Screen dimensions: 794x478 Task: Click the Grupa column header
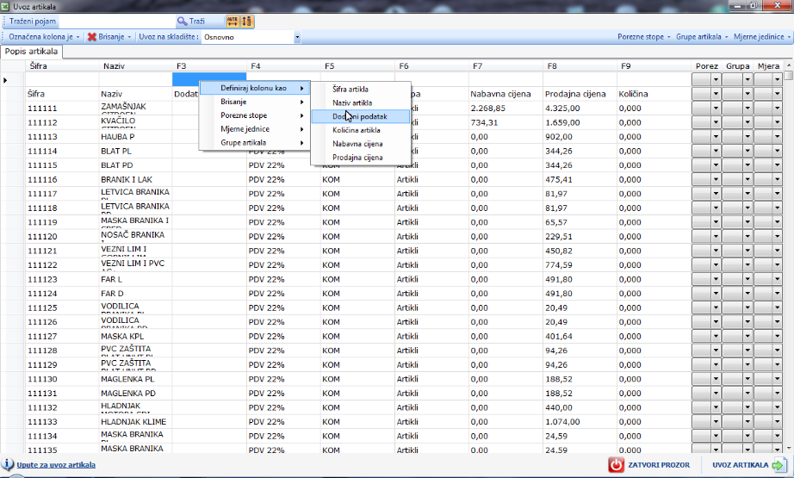(x=737, y=65)
